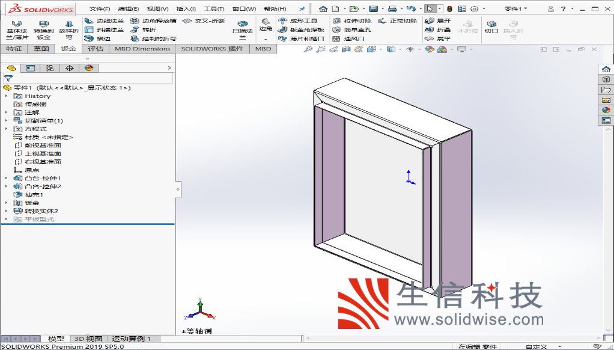Select 原点 origin in the tree
Viewport: 614px width, 350px height.
(x=26, y=170)
